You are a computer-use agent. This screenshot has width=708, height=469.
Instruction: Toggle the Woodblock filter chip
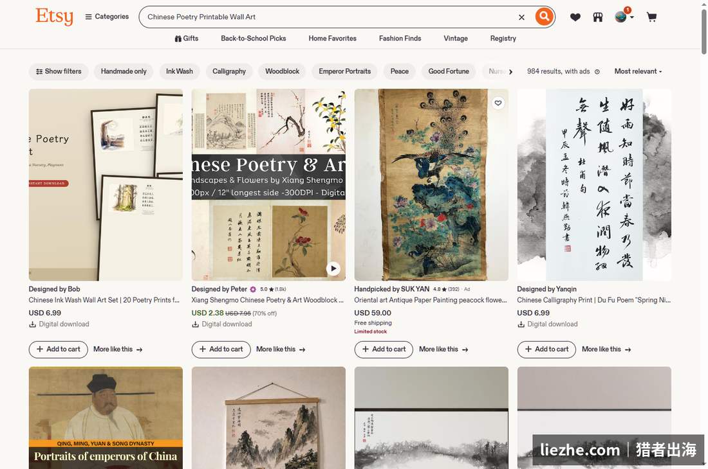282,71
